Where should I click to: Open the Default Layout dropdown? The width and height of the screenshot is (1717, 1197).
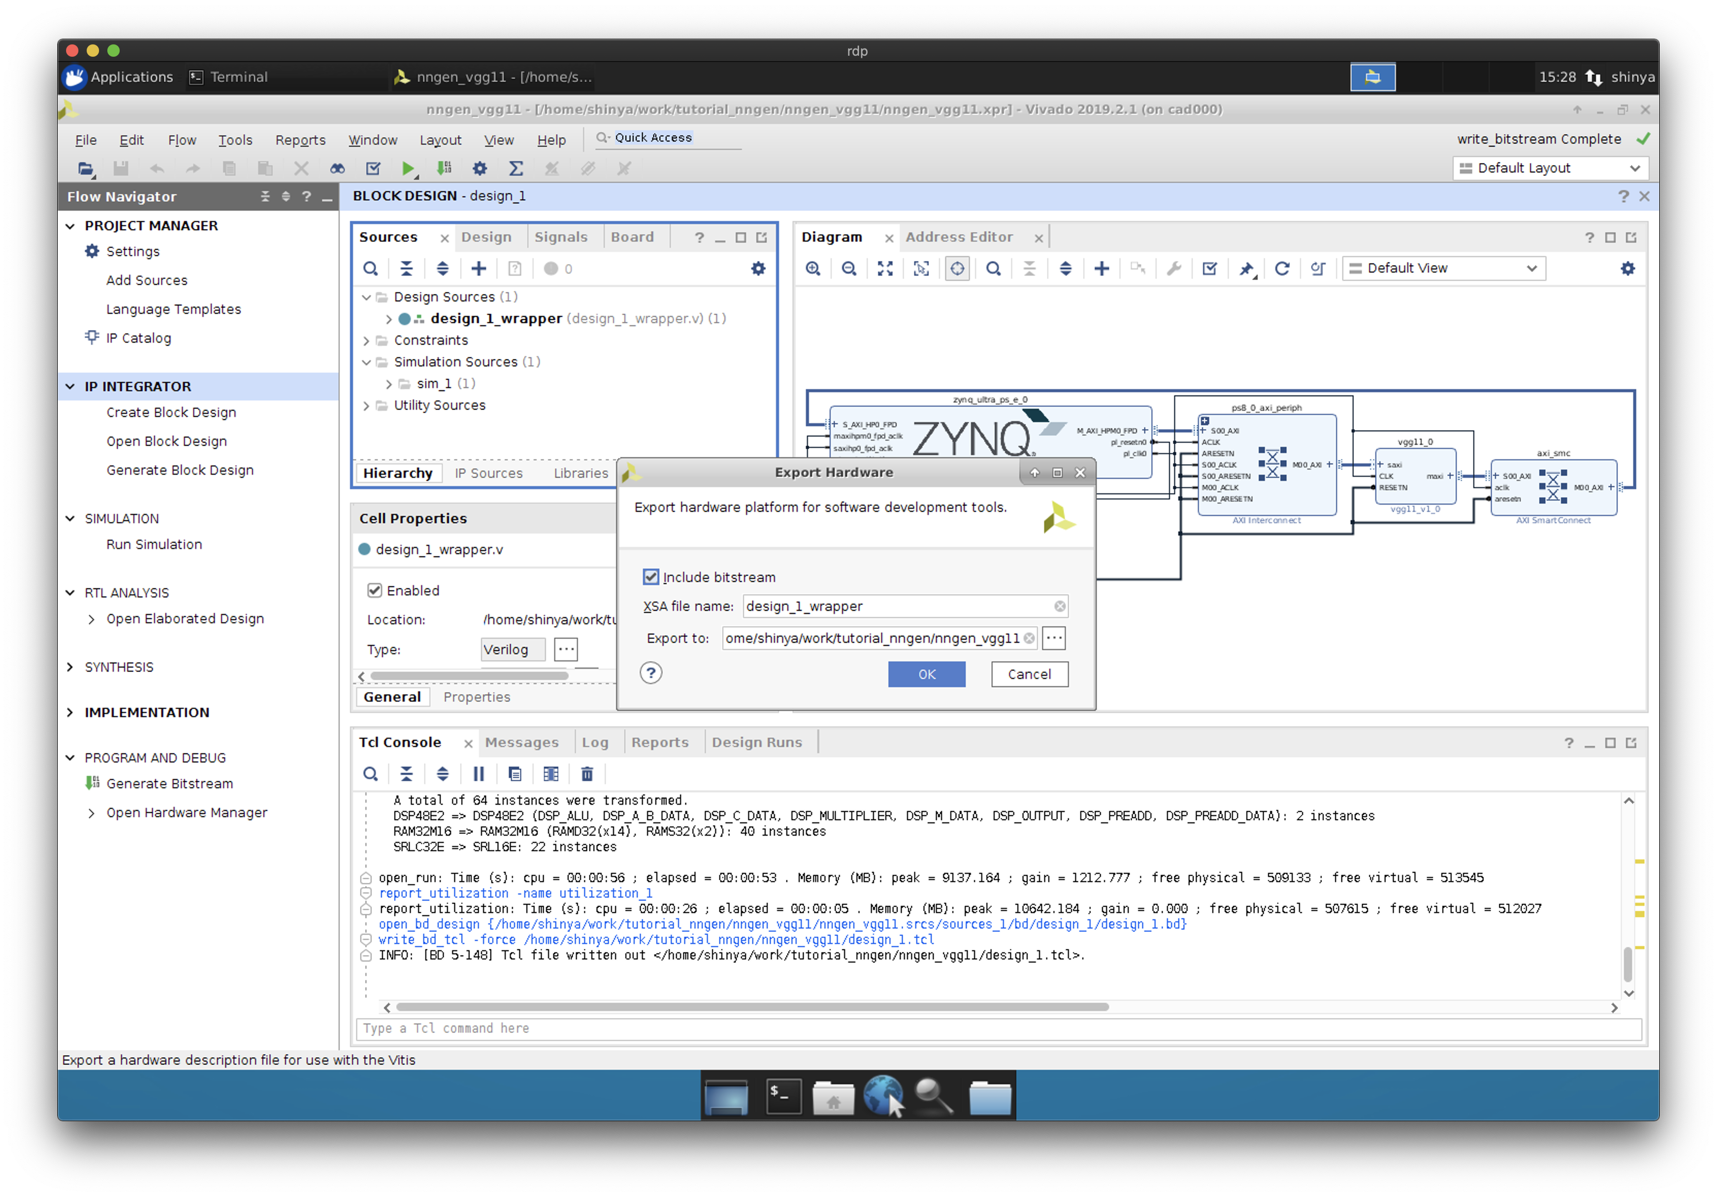point(1549,168)
